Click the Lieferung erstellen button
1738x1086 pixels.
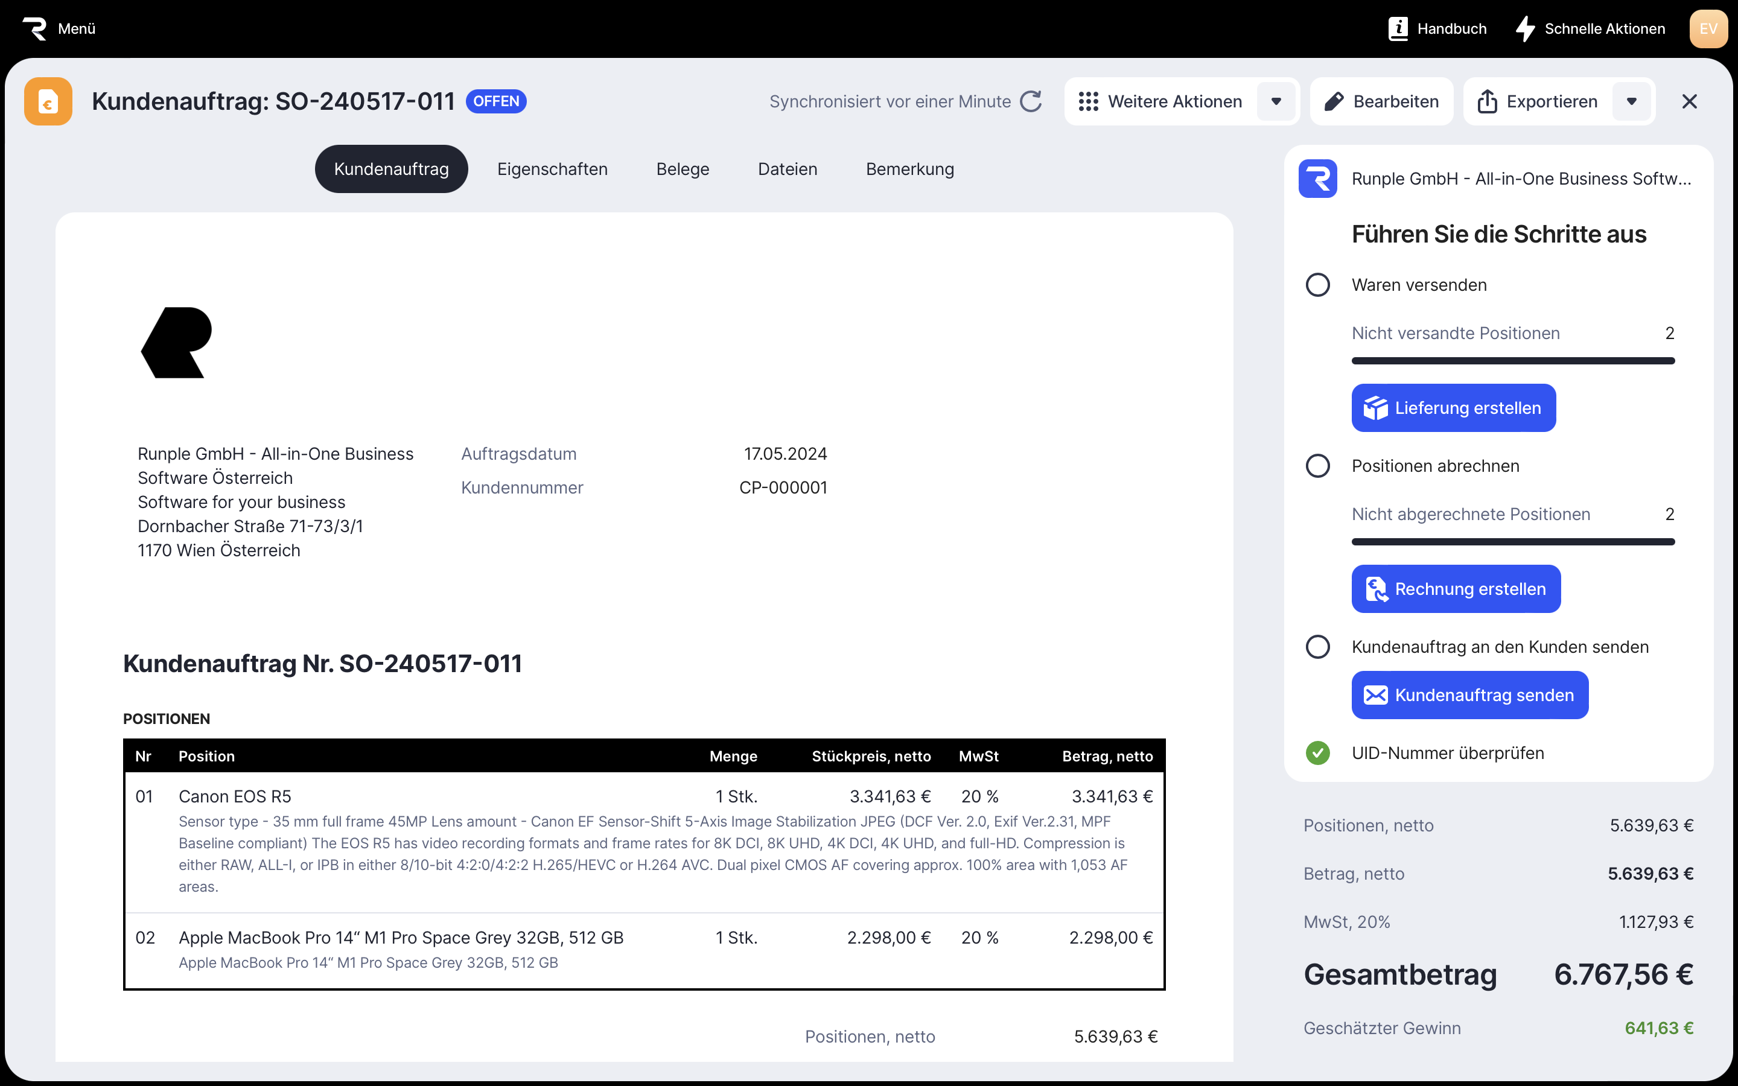point(1453,408)
